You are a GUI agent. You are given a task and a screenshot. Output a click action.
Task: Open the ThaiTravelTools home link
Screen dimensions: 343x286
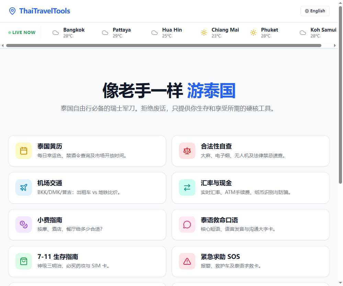(44, 11)
